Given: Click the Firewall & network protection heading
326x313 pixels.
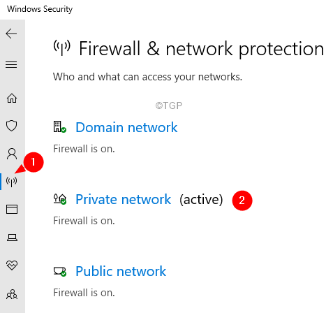Looking at the screenshot, I should pyautogui.click(x=201, y=49).
